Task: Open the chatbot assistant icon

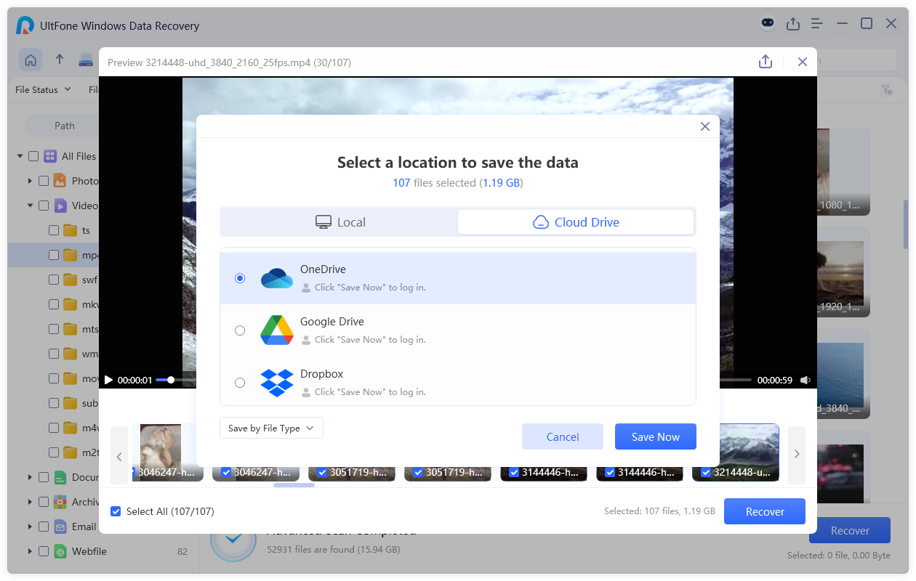Action: pyautogui.click(x=768, y=24)
